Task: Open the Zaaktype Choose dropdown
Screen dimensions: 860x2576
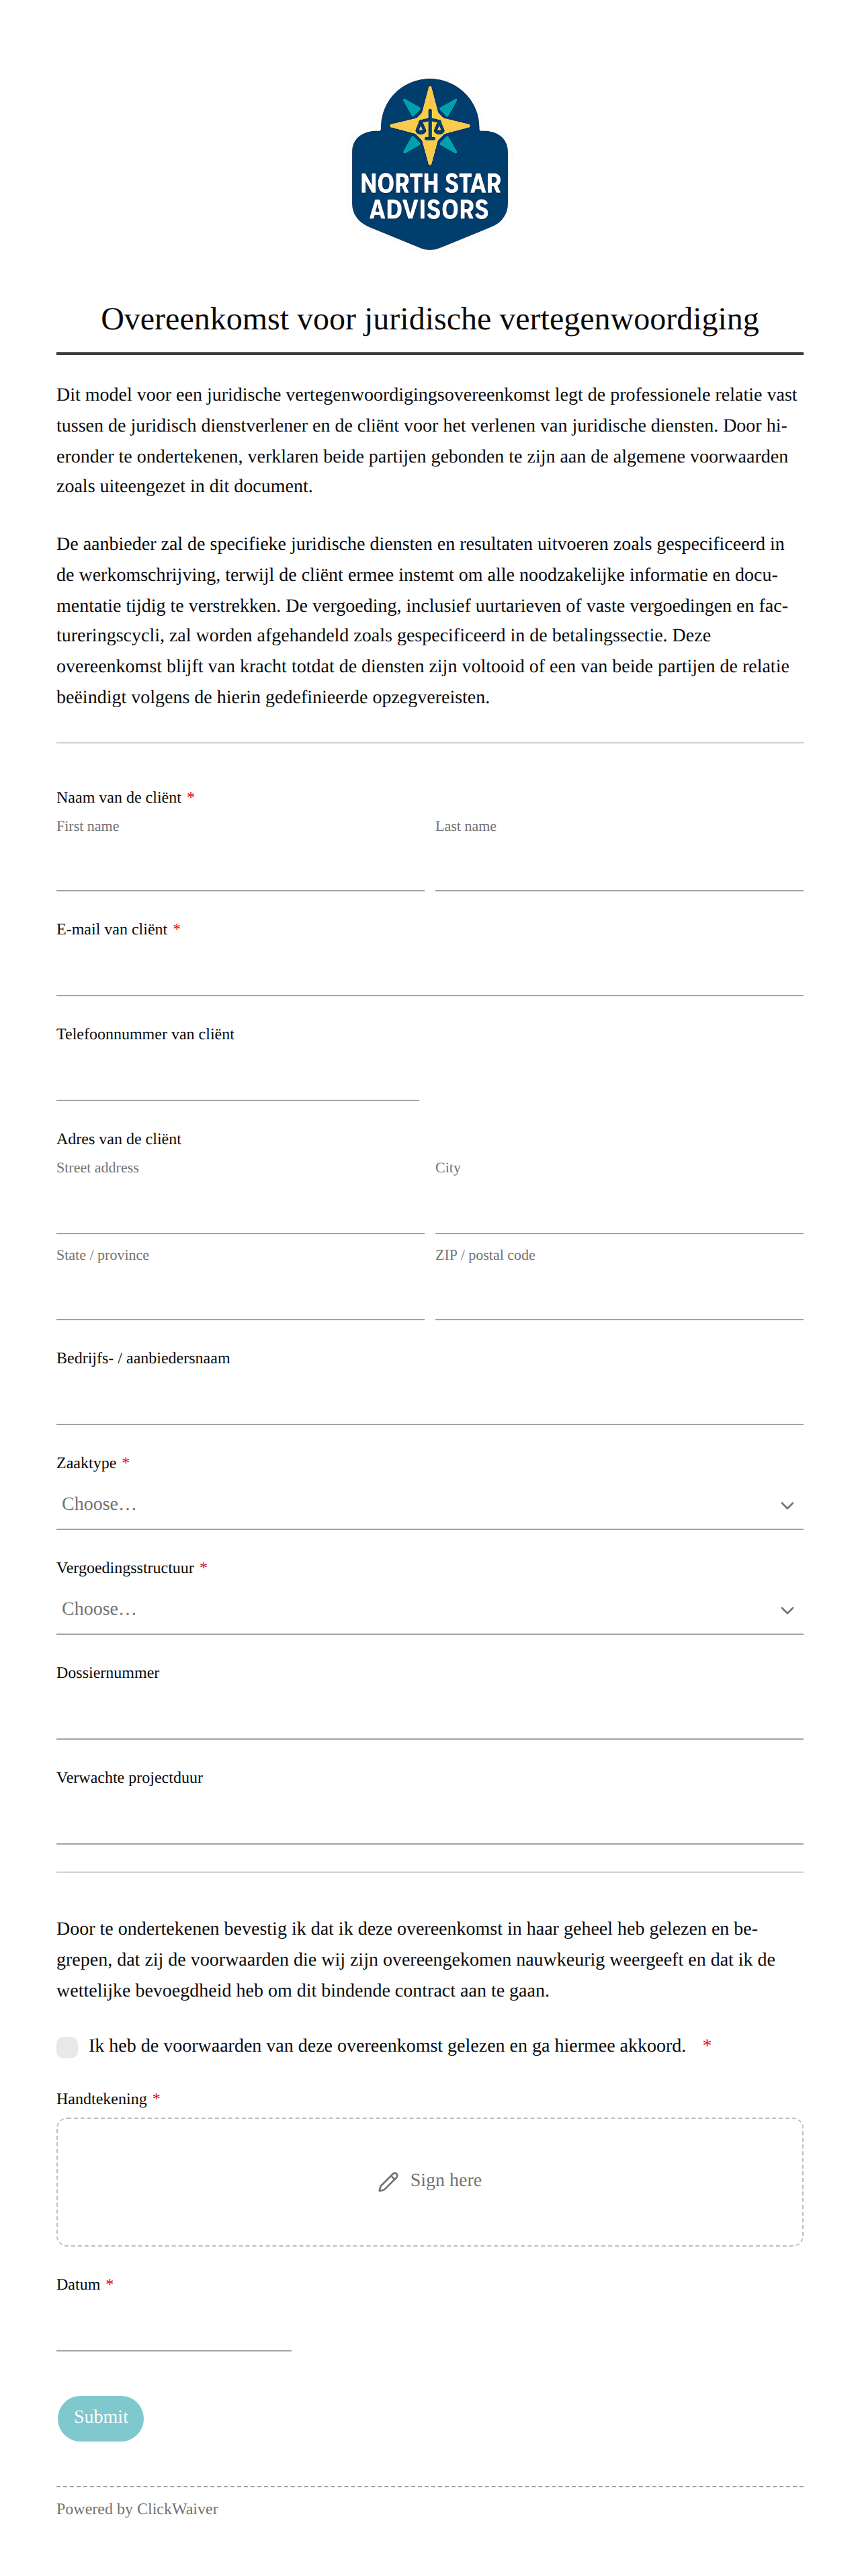Action: pyautogui.click(x=430, y=1505)
